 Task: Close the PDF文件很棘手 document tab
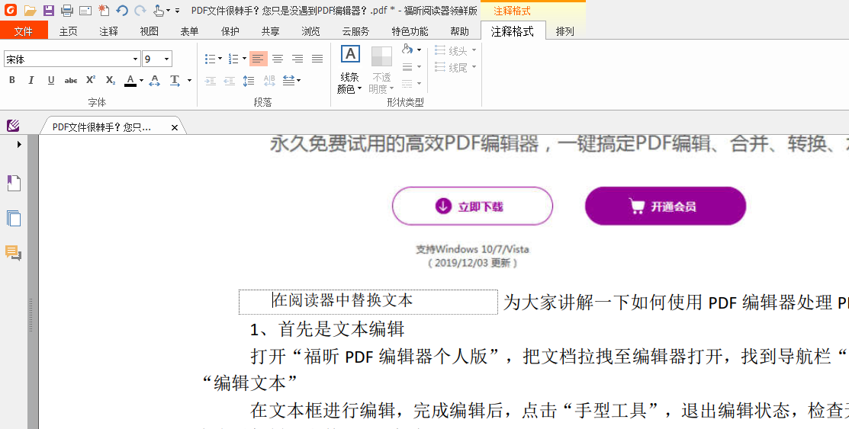point(175,128)
